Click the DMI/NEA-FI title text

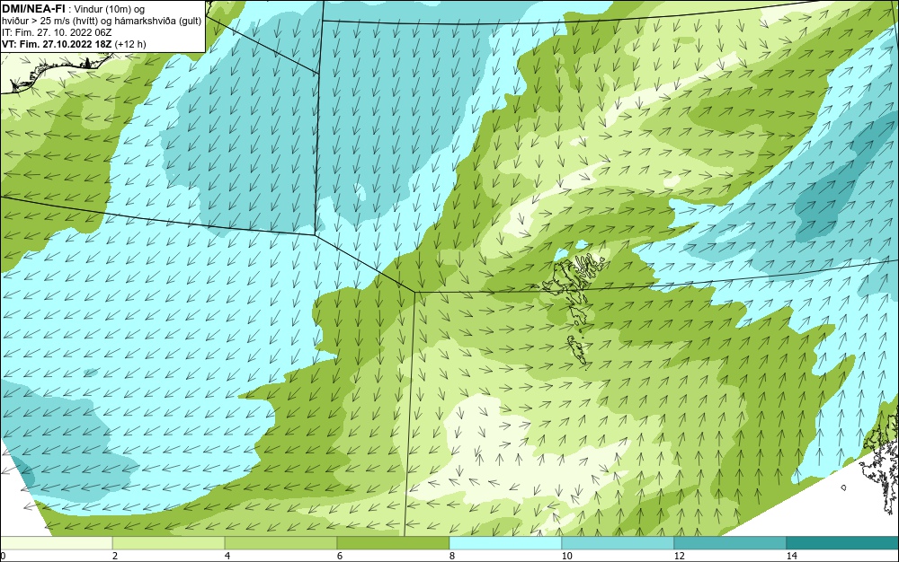(x=33, y=9)
